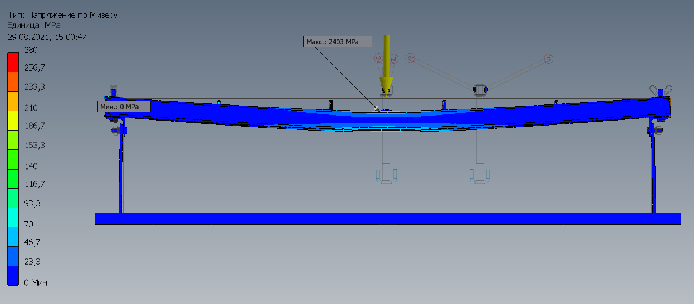Click legend value 233,3
This screenshot has width=694, height=304.
(x=35, y=87)
